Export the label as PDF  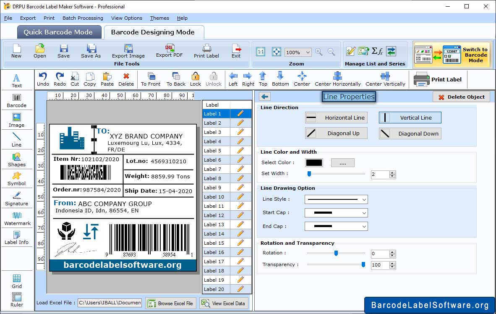pos(170,51)
